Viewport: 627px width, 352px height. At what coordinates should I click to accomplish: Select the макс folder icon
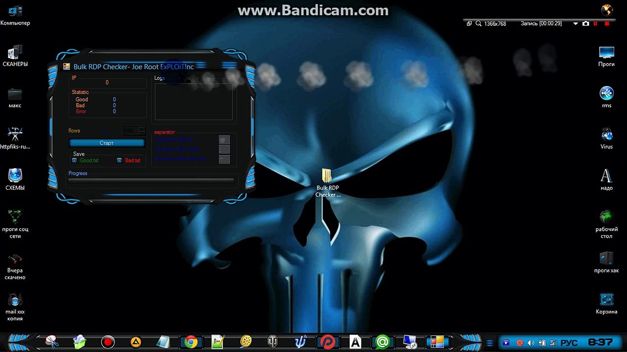click(x=15, y=97)
